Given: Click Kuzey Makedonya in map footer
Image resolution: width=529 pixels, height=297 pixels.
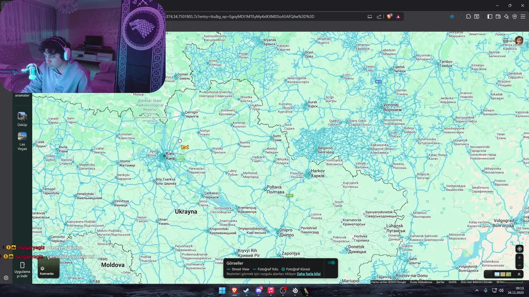Looking at the screenshot, I should 421,282.
